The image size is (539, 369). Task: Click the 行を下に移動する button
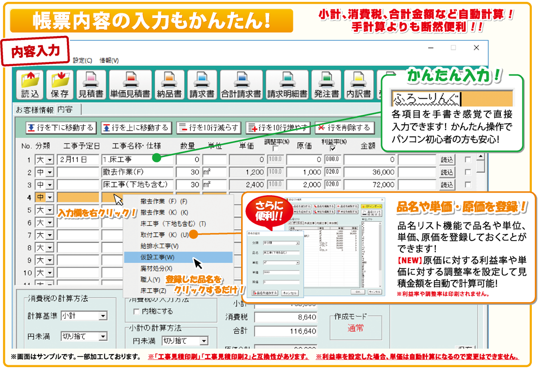[x=60, y=127]
